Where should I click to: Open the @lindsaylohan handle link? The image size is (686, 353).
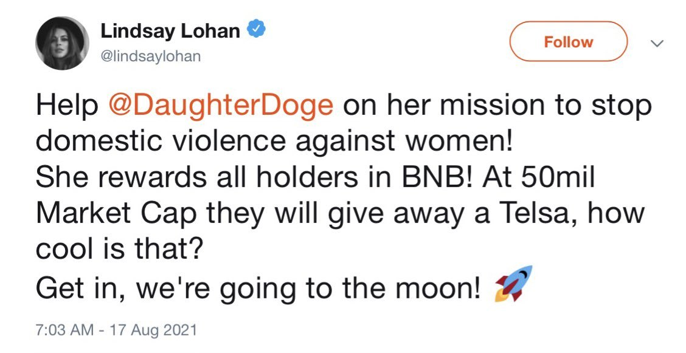click(x=150, y=57)
